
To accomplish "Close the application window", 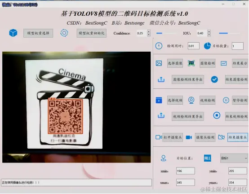I will coord(244,4).
